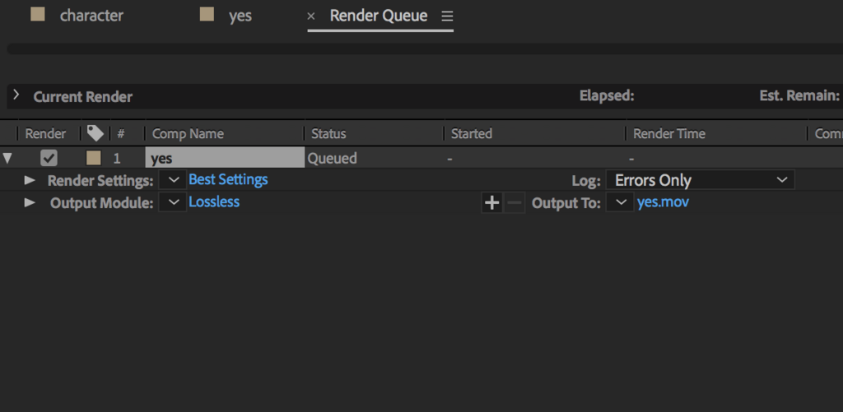Image resolution: width=843 pixels, height=412 pixels.
Task: Add an output module with plus icon
Action: click(x=492, y=203)
